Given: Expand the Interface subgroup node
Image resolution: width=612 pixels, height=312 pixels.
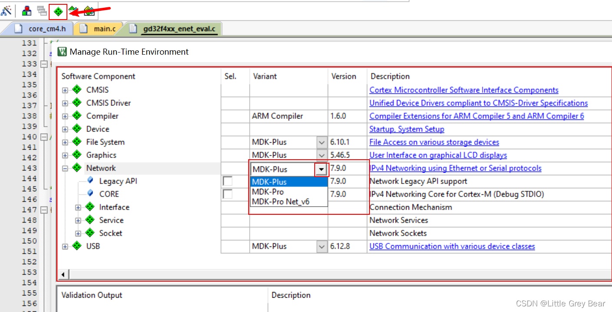Looking at the screenshot, I should (78, 207).
